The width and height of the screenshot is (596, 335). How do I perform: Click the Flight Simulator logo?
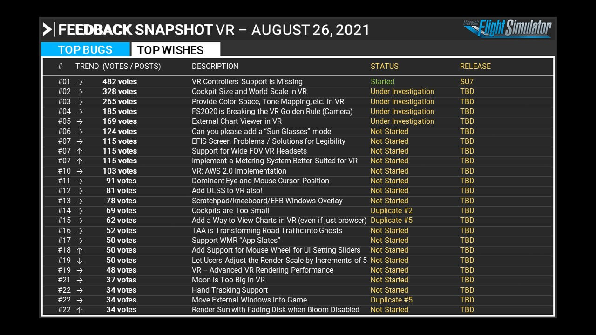pyautogui.click(x=515, y=30)
